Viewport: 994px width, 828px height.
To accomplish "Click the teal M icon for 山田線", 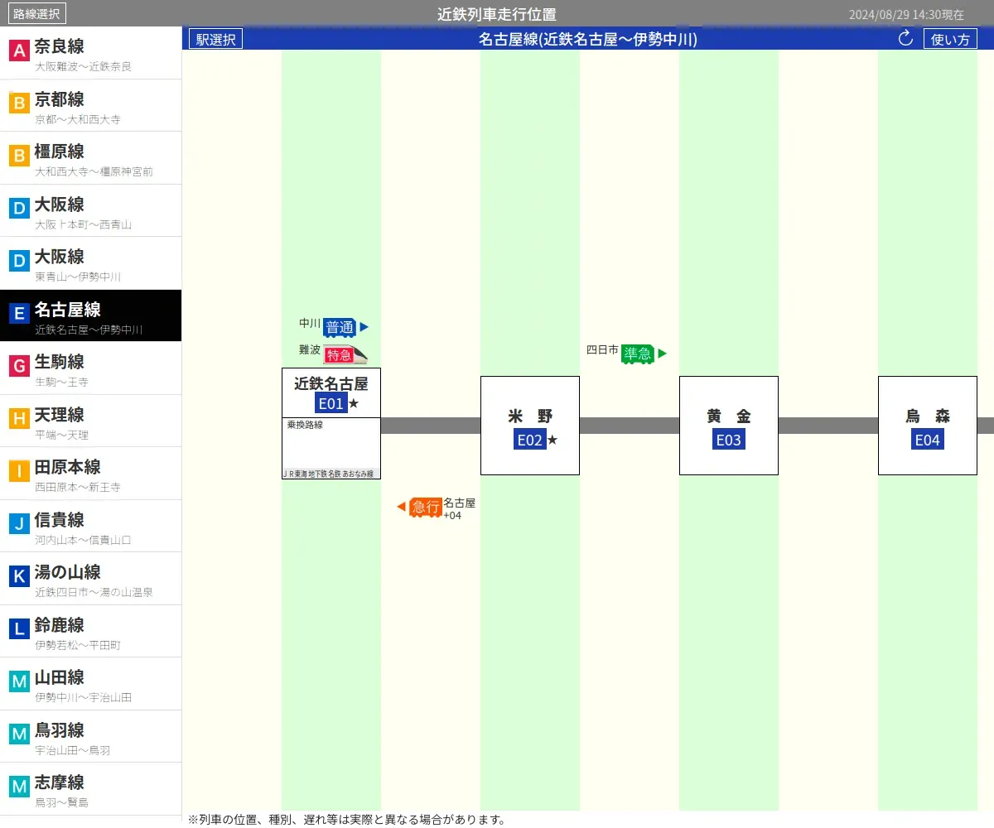I will click(19, 682).
